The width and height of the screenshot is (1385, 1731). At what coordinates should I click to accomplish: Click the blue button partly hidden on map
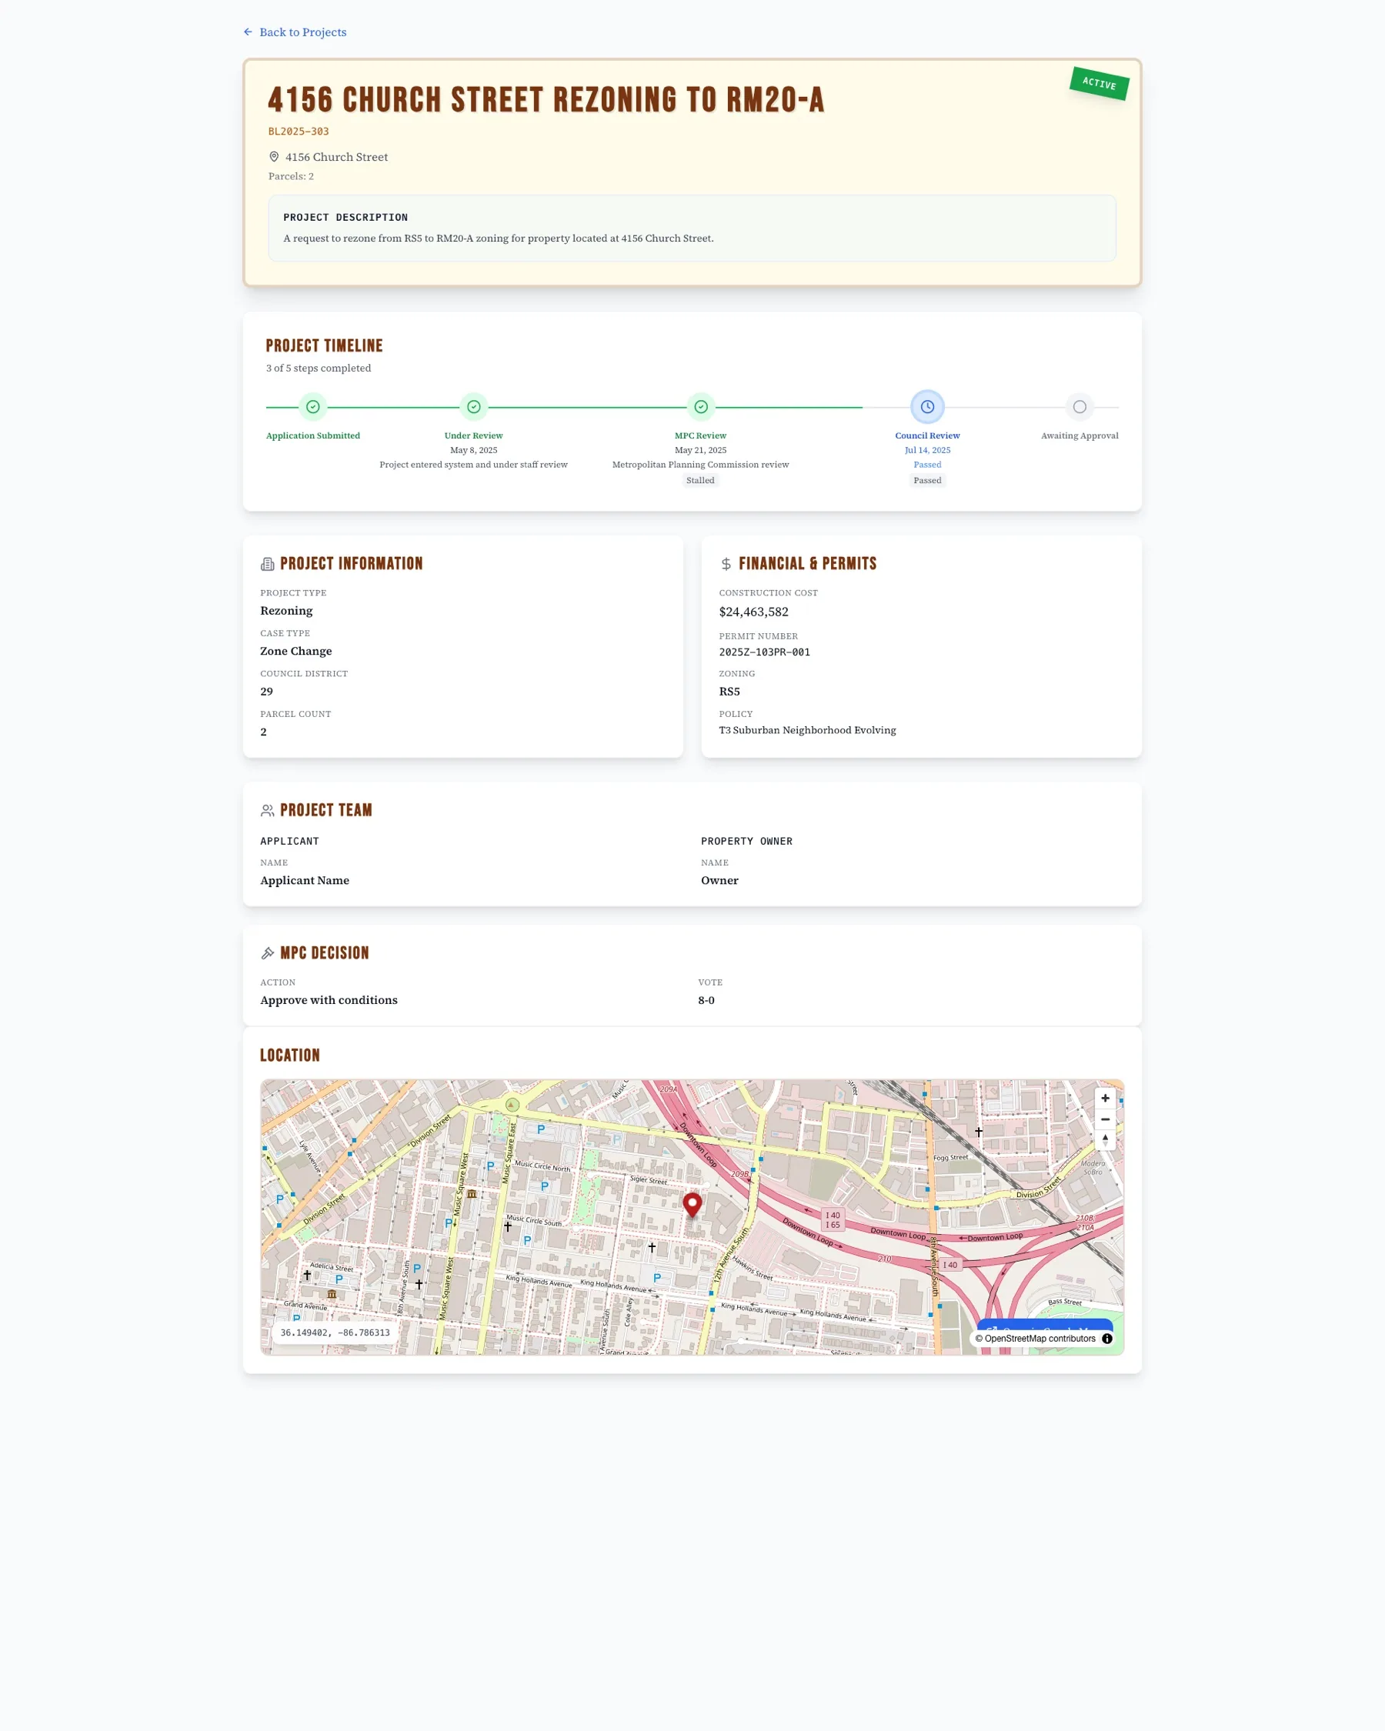[1045, 1325]
